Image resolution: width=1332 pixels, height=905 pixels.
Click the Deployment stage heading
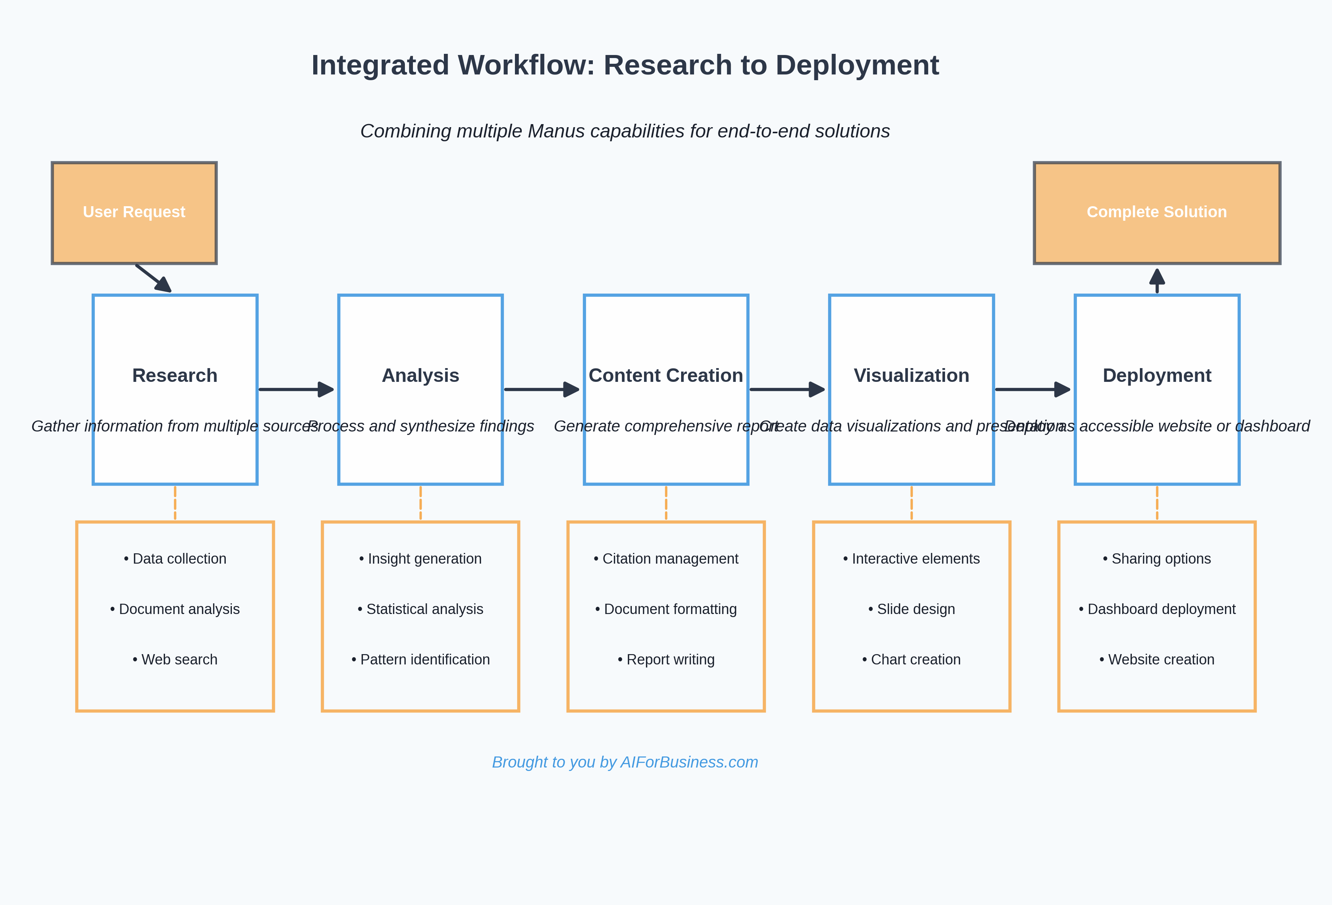(1157, 375)
